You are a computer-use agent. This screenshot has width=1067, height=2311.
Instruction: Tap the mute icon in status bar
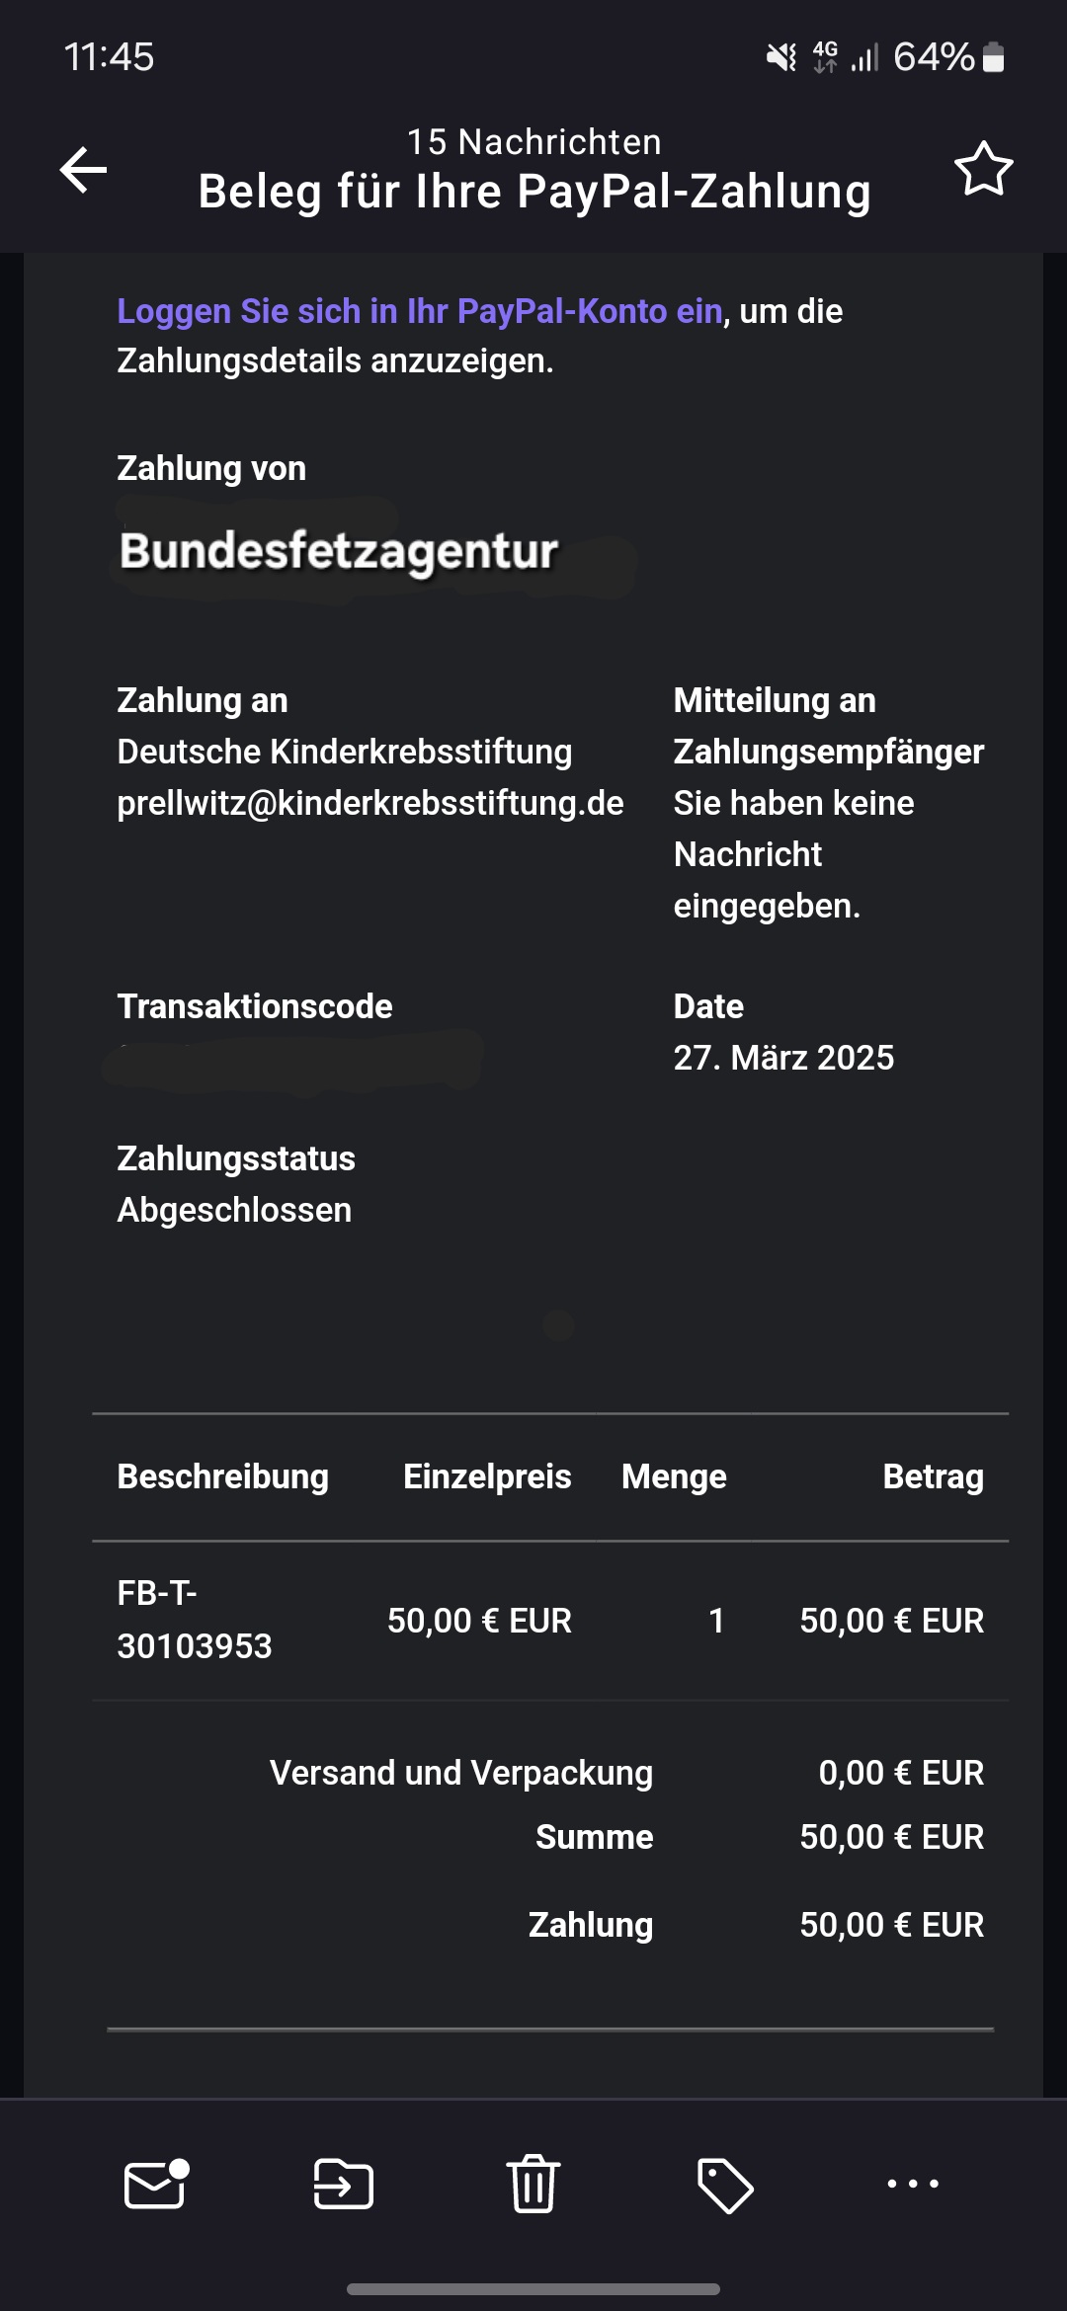pyautogui.click(x=781, y=57)
